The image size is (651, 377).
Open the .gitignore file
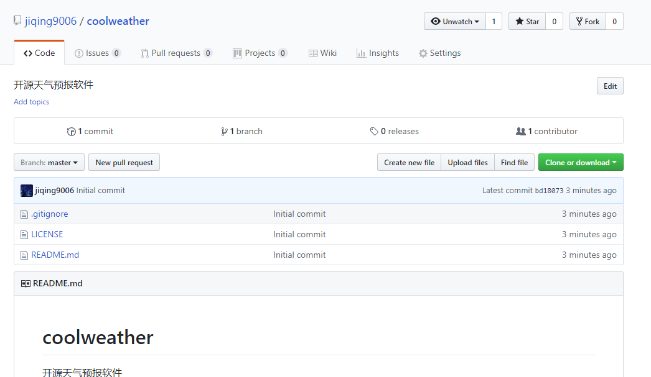point(49,214)
